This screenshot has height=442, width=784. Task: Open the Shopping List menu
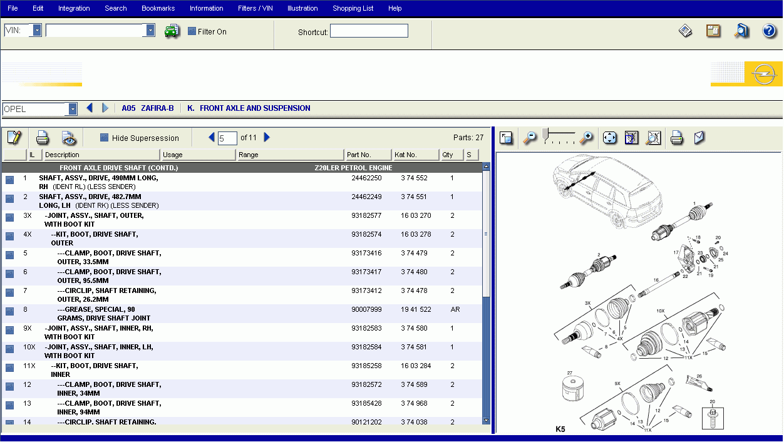tap(353, 8)
